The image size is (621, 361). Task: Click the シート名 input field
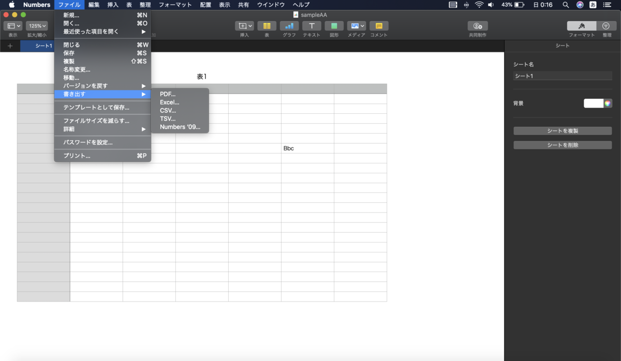(563, 76)
